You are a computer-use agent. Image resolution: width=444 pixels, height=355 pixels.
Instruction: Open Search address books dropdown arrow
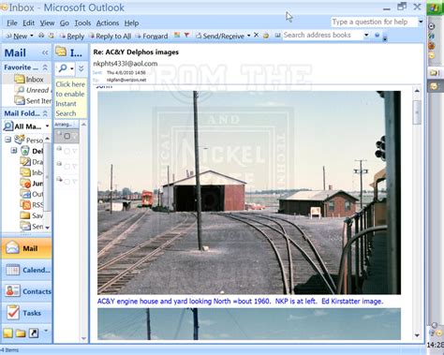[366, 35]
